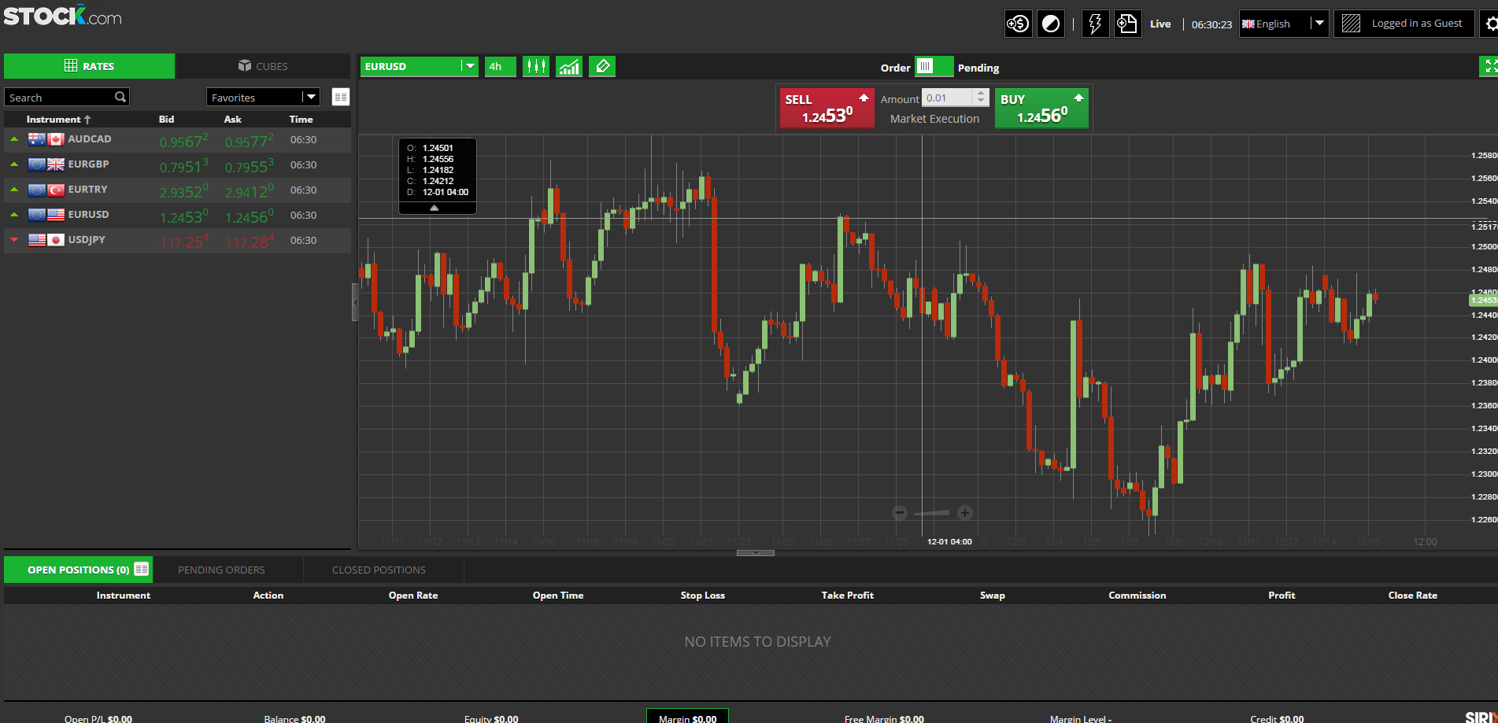Open the EURUSD instrument dropdown
Screen dimensions: 1498x723
468,66
